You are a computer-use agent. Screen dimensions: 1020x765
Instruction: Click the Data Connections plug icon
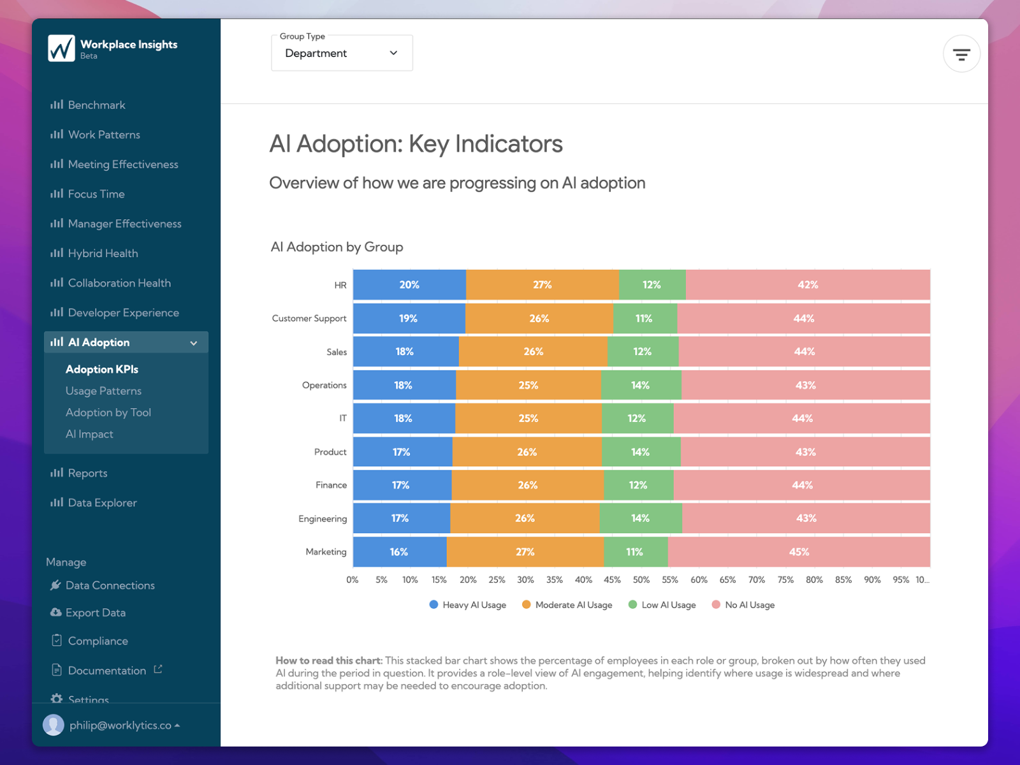click(x=56, y=585)
